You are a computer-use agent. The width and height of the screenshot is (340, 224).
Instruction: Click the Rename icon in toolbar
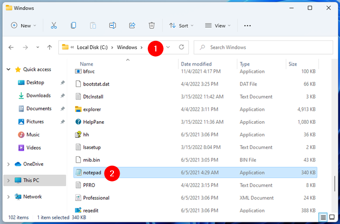[112, 26]
